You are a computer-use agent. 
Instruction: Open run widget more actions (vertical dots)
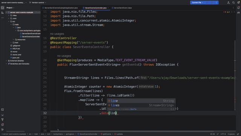pos(216,3)
